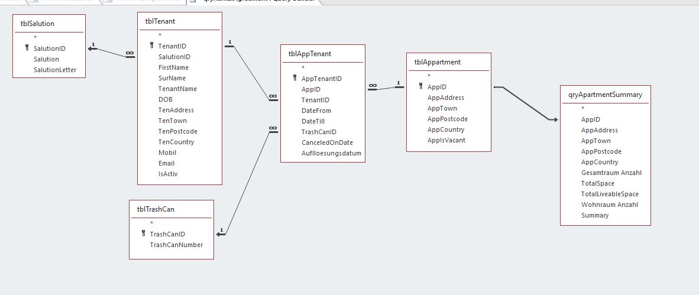Select the TrashCanNumber field
The image size is (699, 295).
tap(176, 245)
